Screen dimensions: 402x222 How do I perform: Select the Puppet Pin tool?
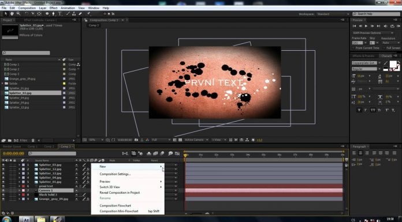point(88,14)
